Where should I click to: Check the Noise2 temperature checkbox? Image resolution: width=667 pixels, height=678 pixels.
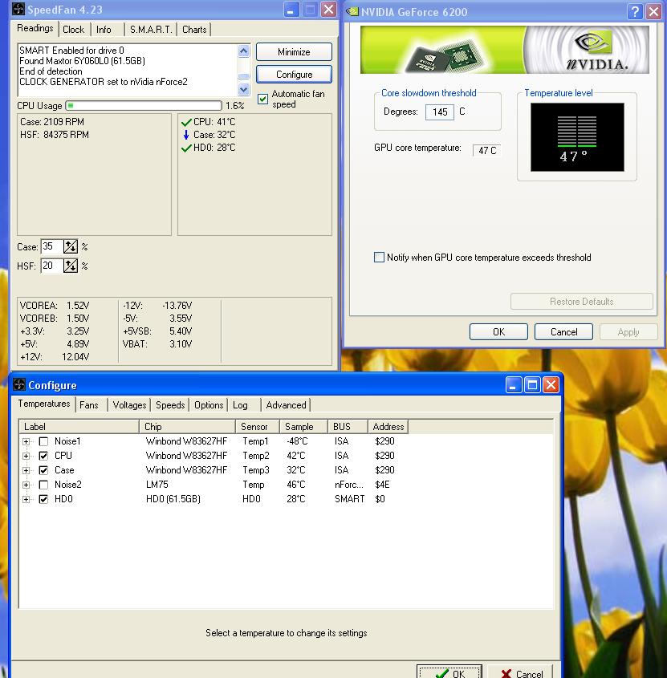pos(43,485)
